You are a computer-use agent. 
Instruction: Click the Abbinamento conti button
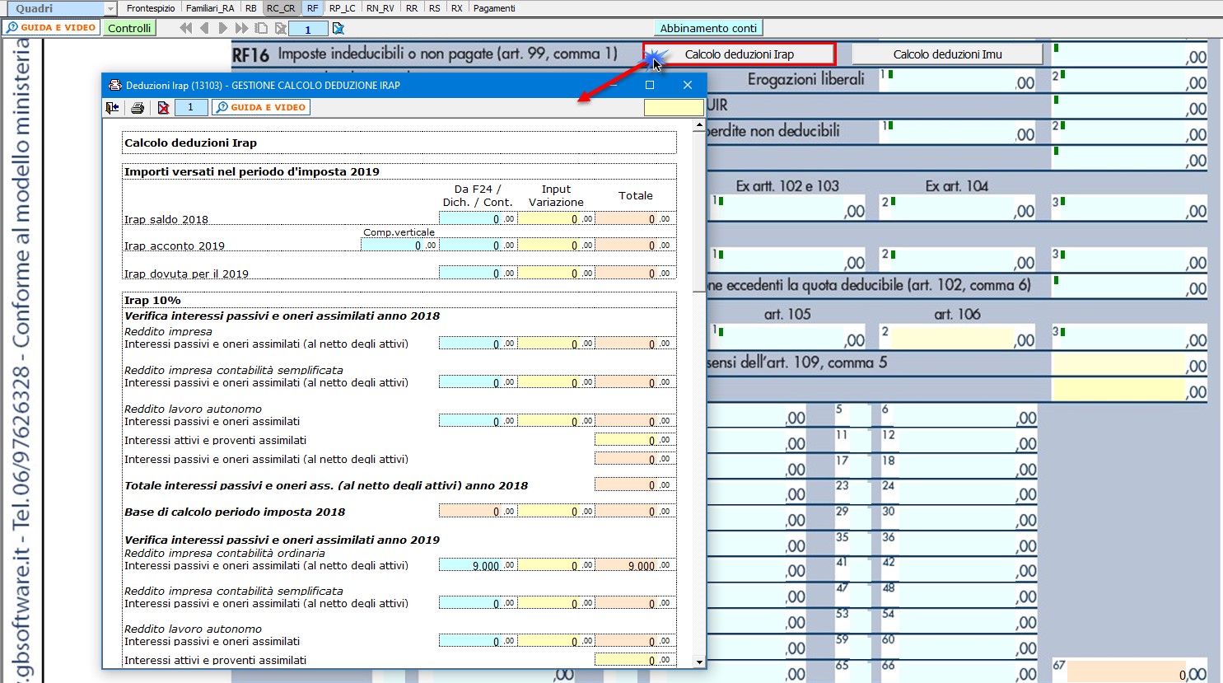708,28
